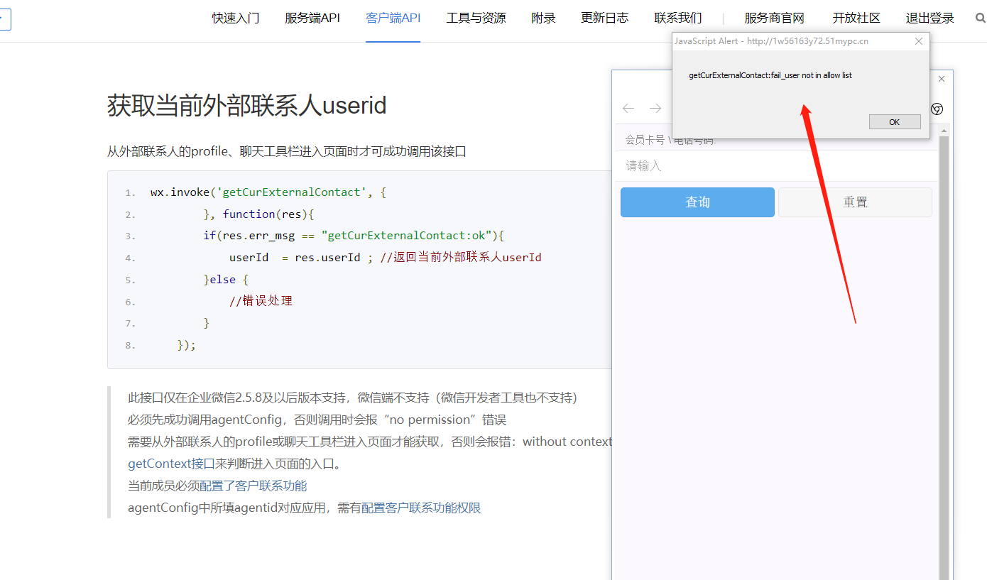Click the blue 查询 button
987x580 pixels.
click(697, 202)
